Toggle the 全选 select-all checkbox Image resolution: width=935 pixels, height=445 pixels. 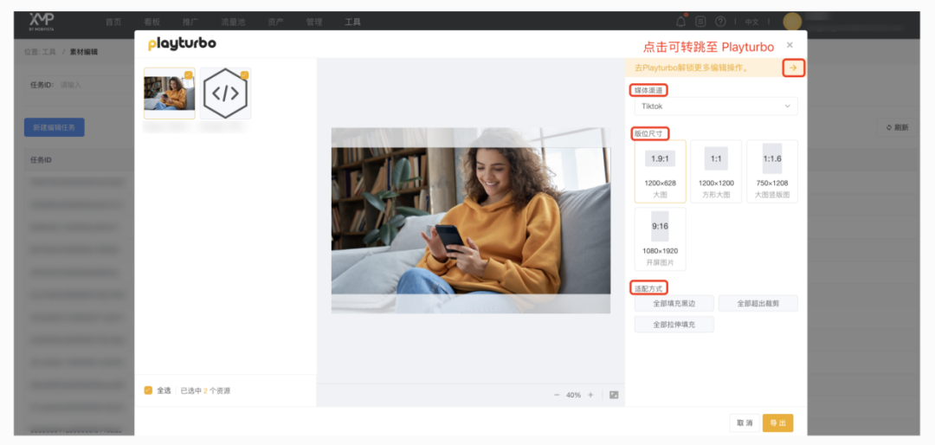[148, 390]
